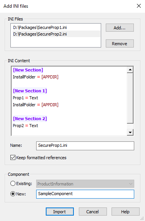This screenshot has width=145, height=221.
Task: Select D:\Packages\SecureProp1.ini in list
Action: point(57,27)
